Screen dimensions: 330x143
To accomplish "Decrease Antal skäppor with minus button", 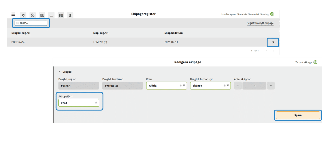I will (238, 86).
